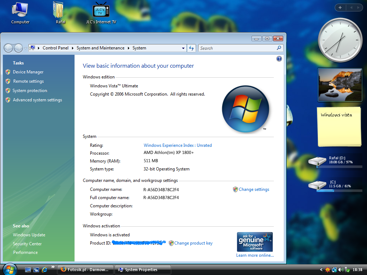Click the smiling sun tray icon
Screen dimensions: 367x275
point(328,270)
